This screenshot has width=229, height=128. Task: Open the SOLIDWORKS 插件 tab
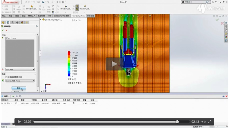tap(61, 16)
